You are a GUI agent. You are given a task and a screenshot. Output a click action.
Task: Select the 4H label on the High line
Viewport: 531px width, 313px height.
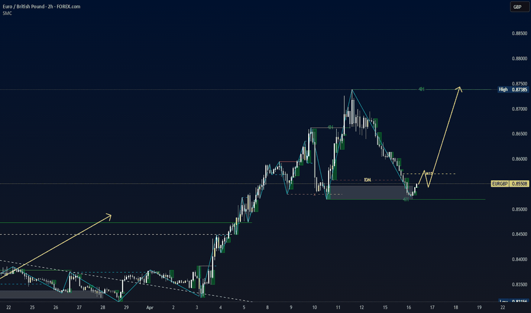[x=421, y=89]
